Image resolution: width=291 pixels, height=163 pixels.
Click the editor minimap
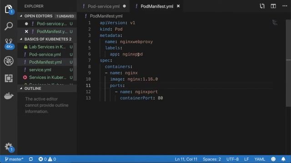point(275,23)
